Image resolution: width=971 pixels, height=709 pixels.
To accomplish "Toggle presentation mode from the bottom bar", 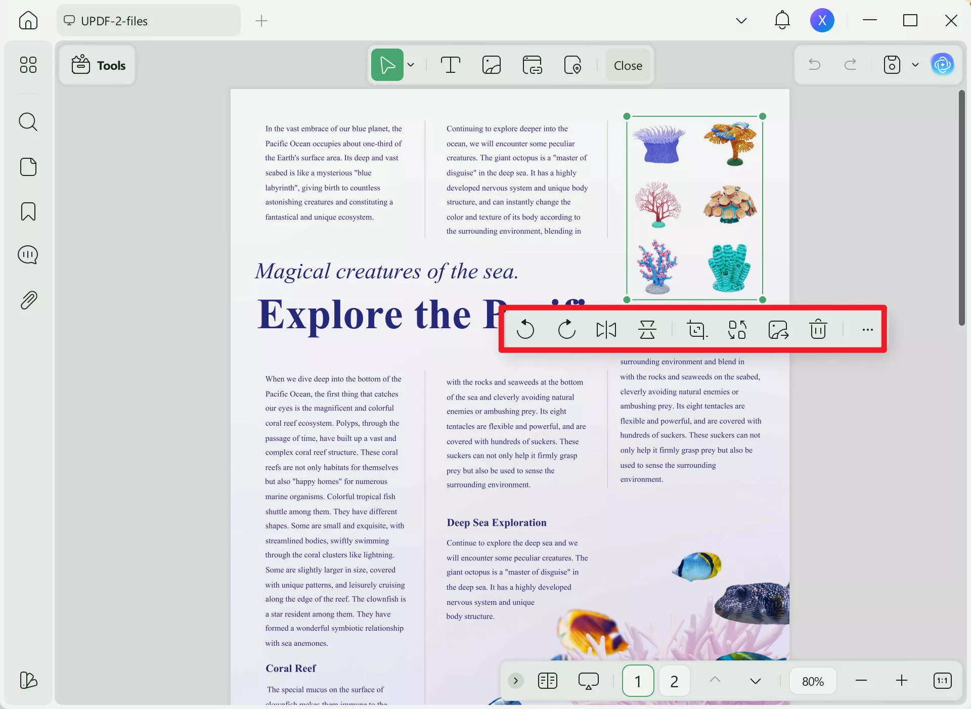I will click(588, 681).
